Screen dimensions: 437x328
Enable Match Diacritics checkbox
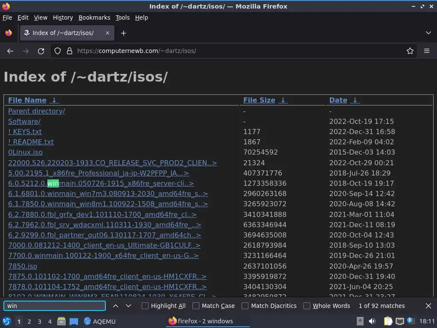pos(245,306)
